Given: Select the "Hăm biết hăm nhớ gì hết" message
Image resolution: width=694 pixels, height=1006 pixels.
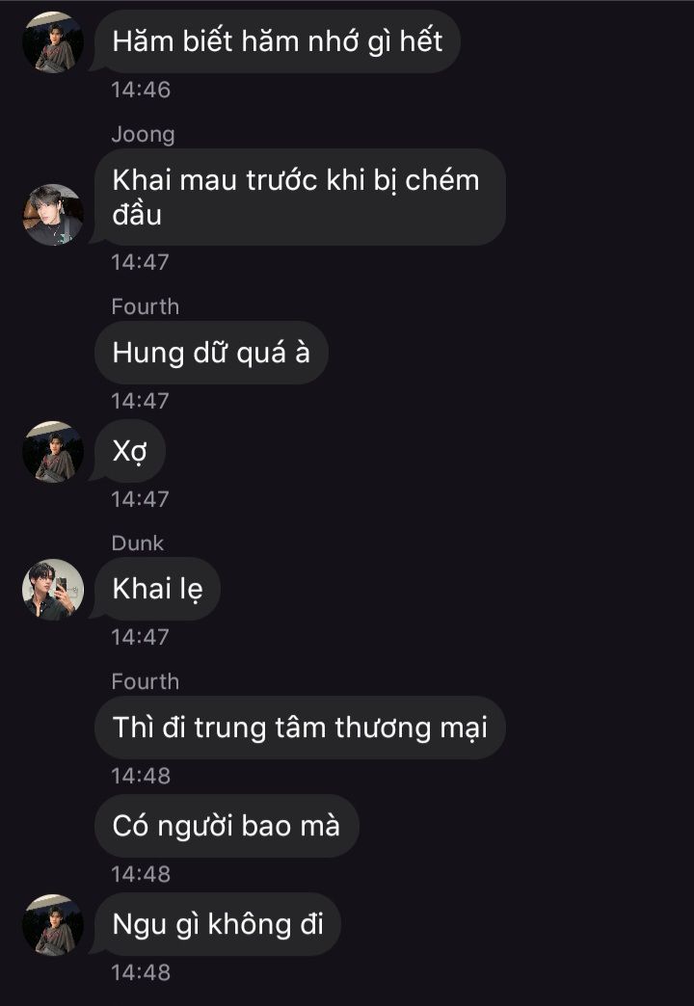Looking at the screenshot, I should pyautogui.click(x=278, y=41).
